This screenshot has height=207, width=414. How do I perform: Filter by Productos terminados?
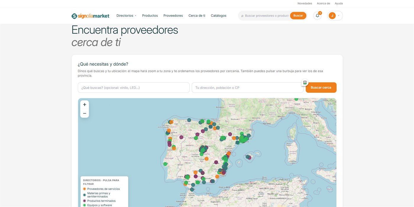coord(99,201)
